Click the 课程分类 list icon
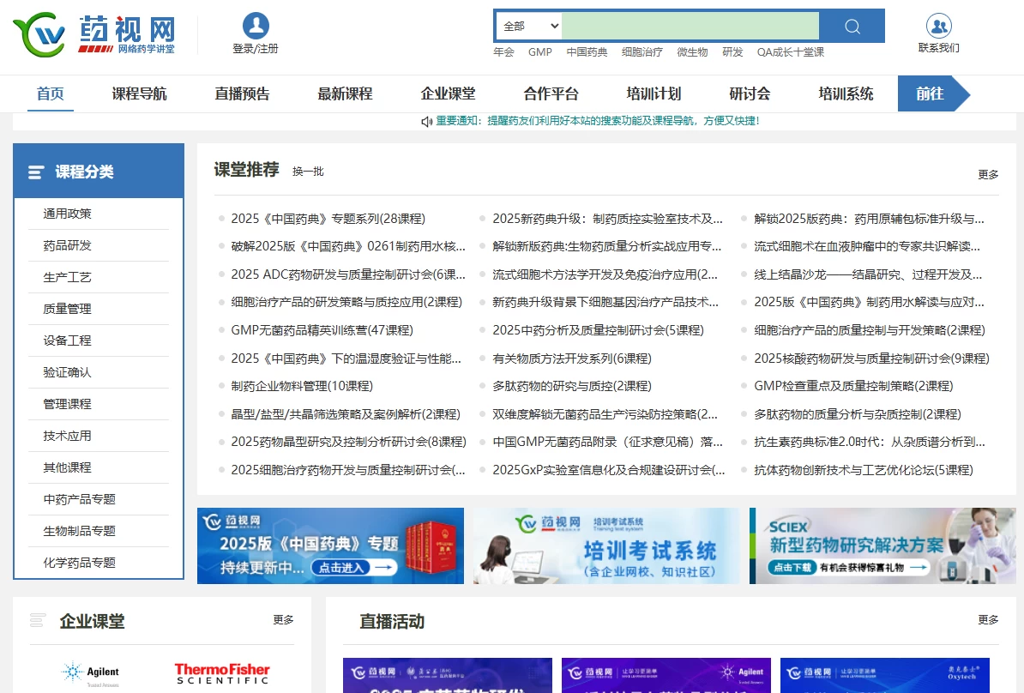Viewport: 1024px width, 693px height. pyautogui.click(x=36, y=172)
